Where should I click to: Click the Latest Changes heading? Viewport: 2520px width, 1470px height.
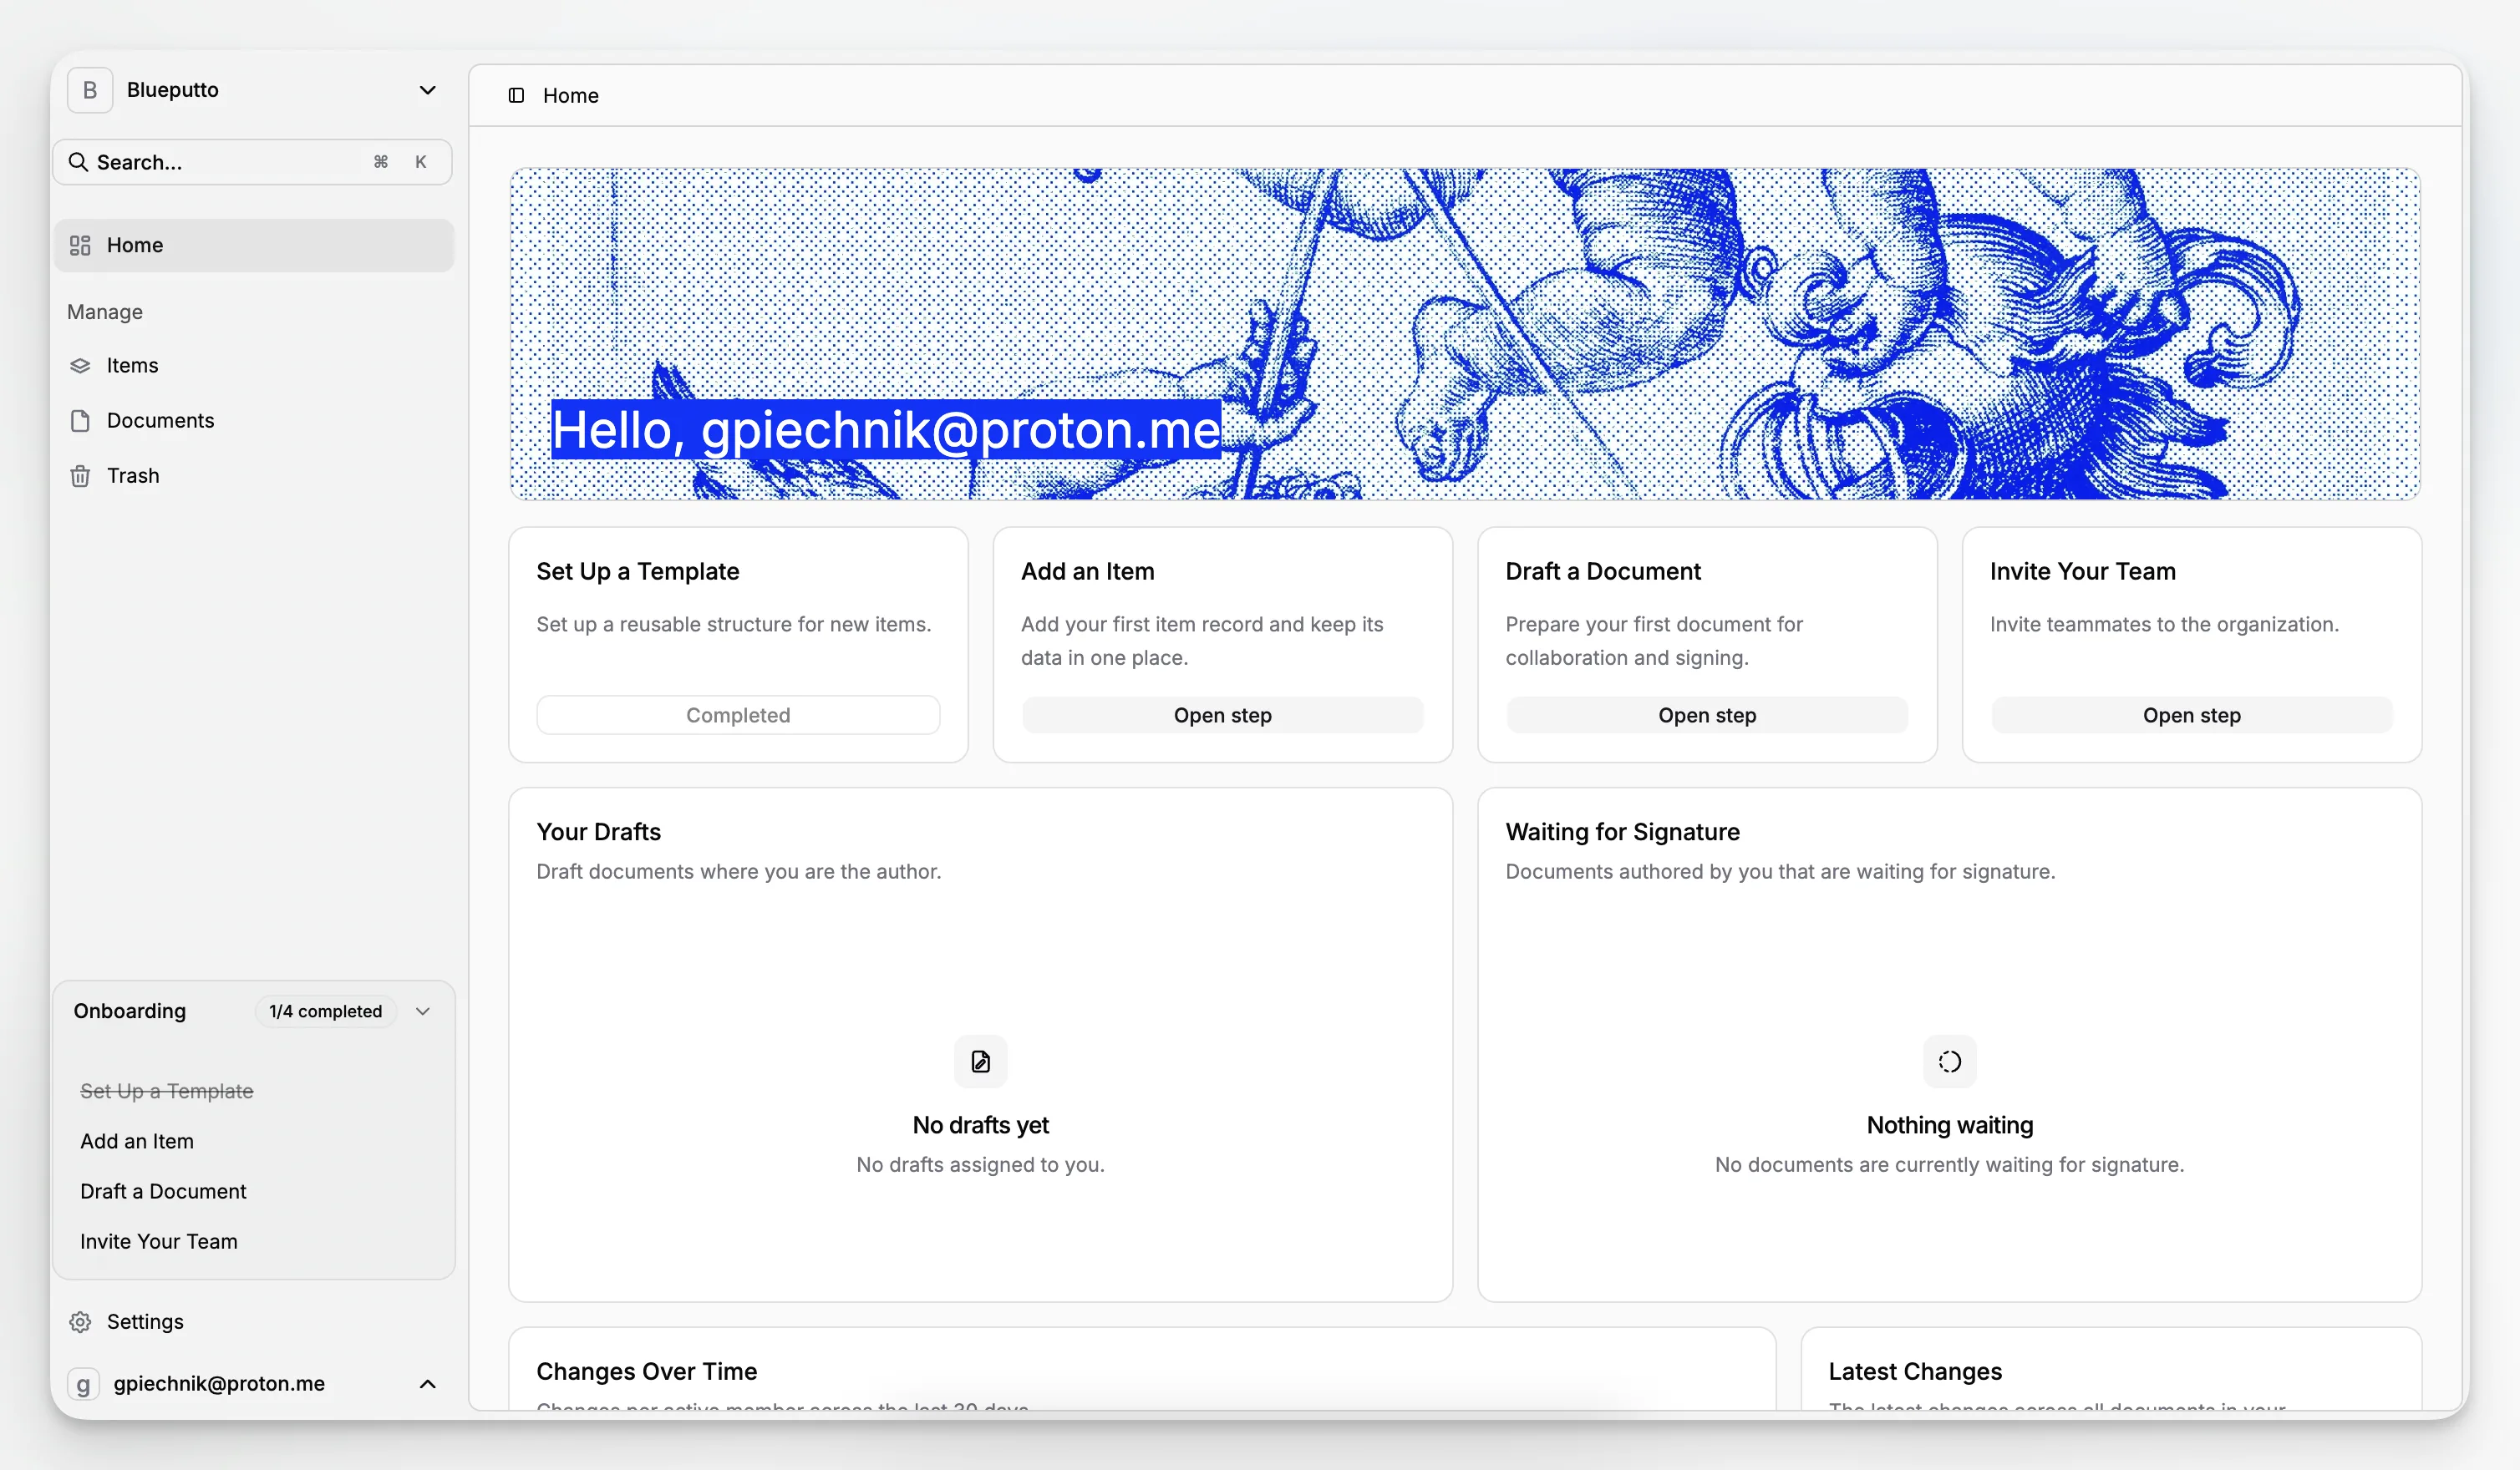[1914, 1371]
